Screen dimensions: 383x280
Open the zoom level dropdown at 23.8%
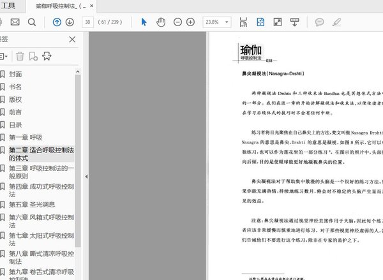pos(227,22)
